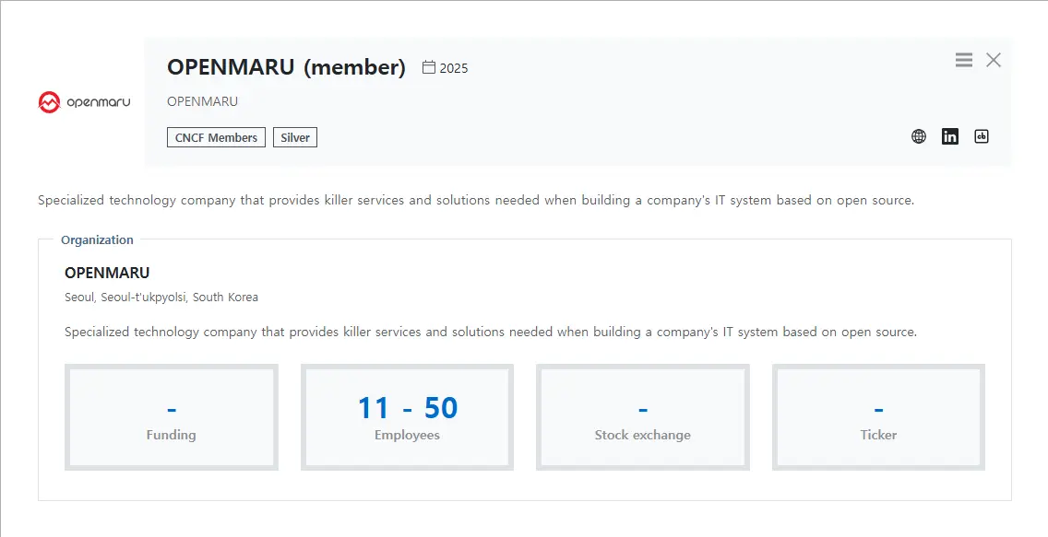Click the 2025 joined year text
This screenshot has width=1048, height=537.
(x=454, y=68)
